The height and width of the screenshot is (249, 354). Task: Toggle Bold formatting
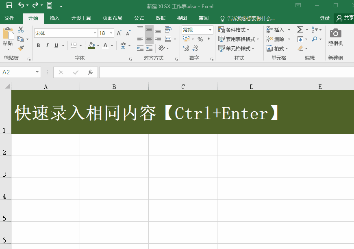click(38, 45)
